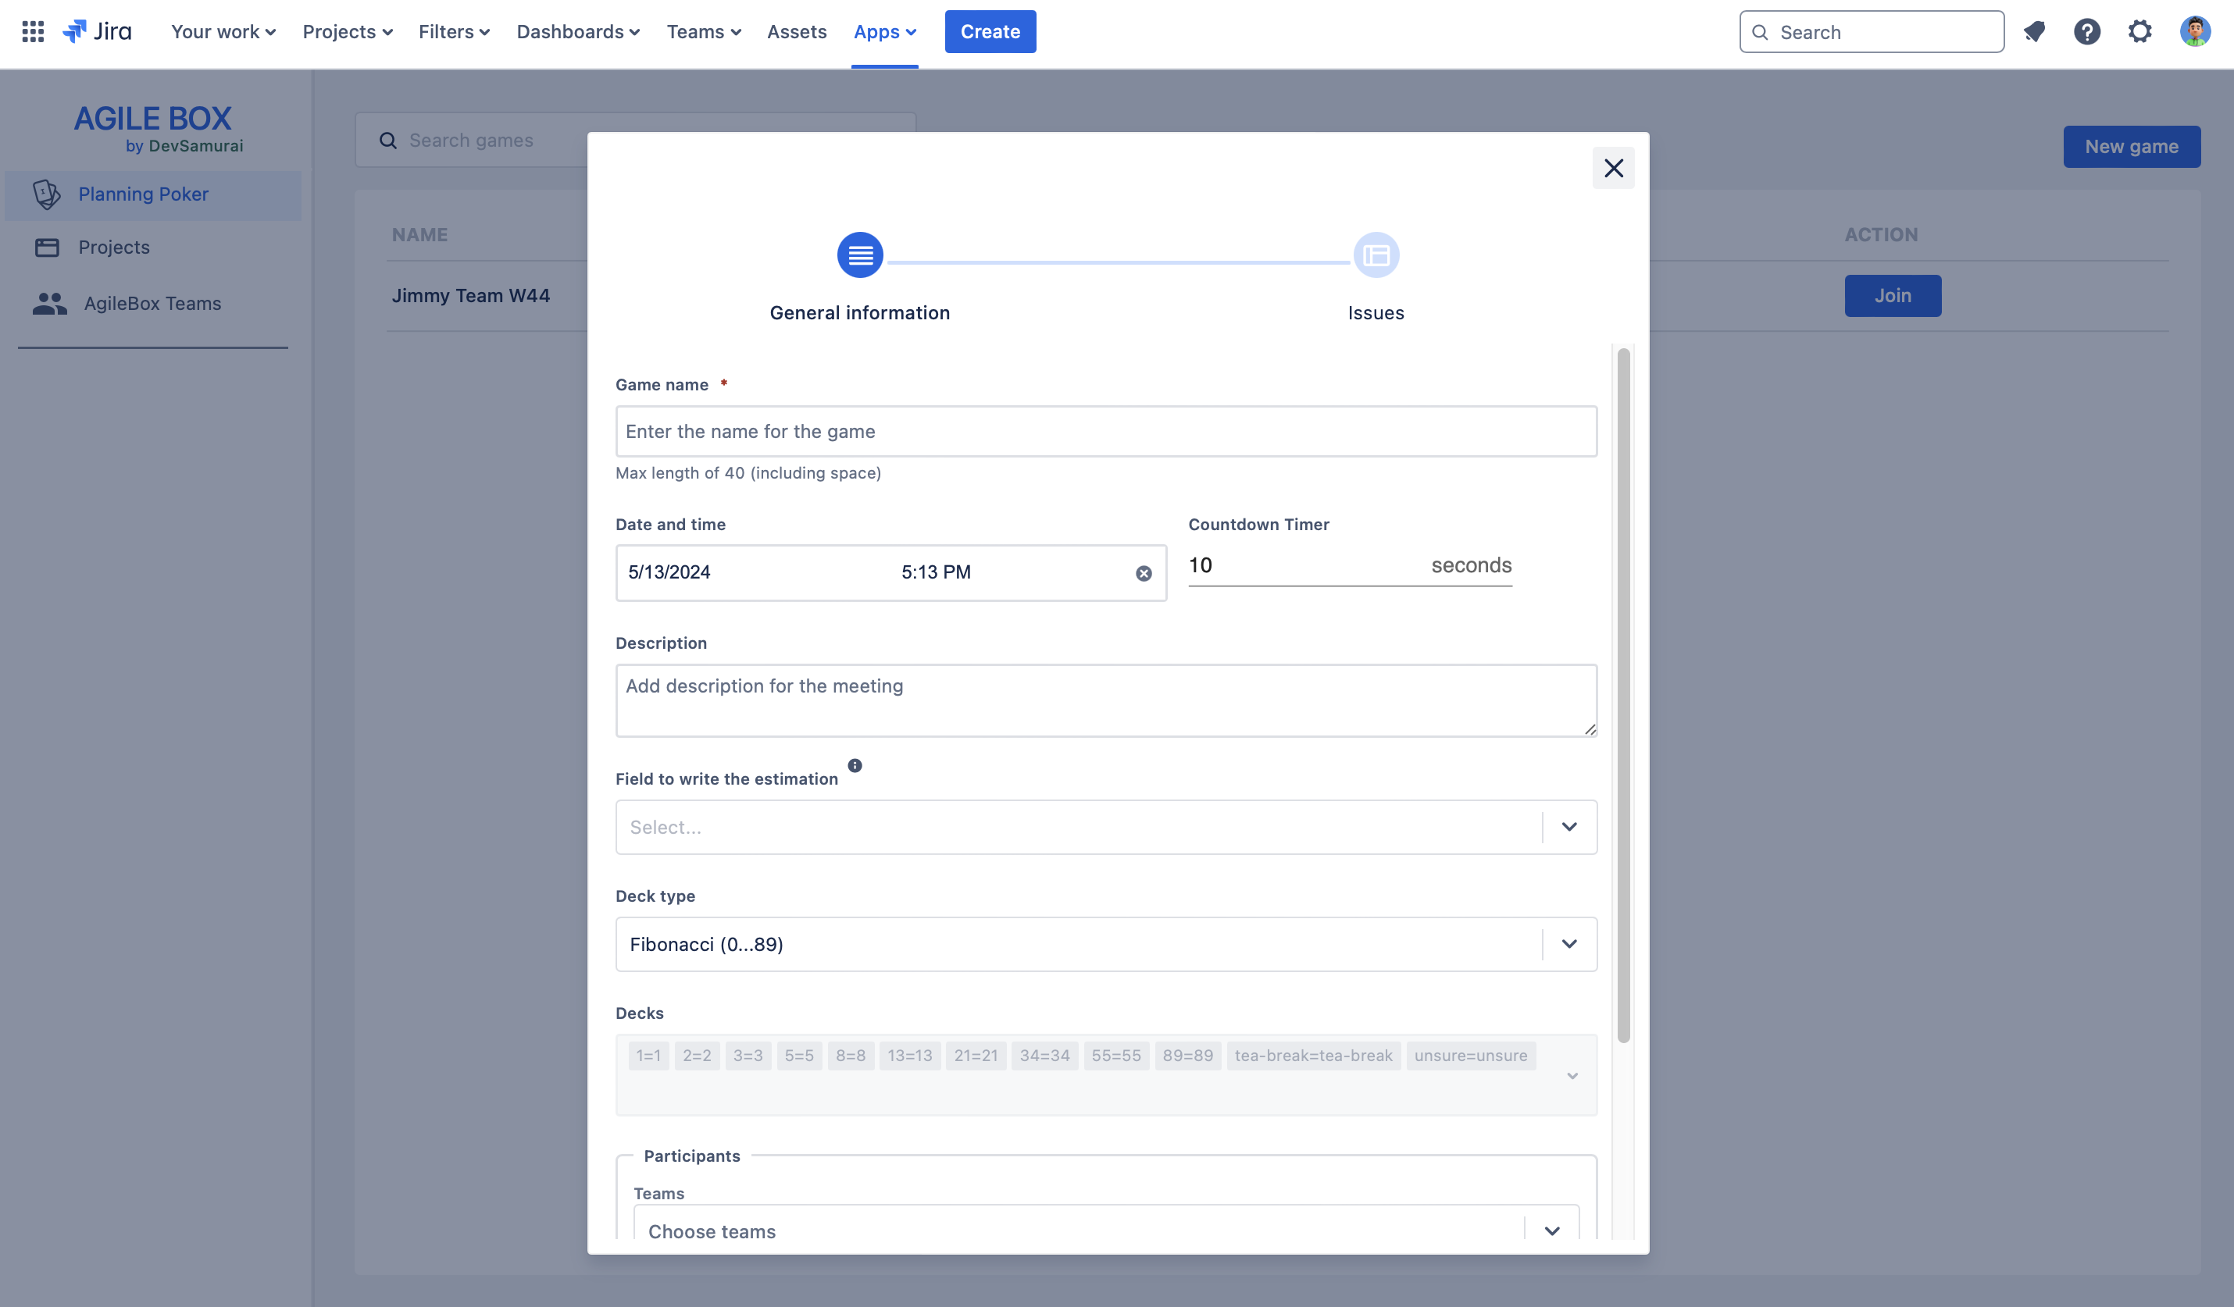Click the 34=34 deck tag
This screenshot has width=2234, height=1307.
coord(1044,1056)
